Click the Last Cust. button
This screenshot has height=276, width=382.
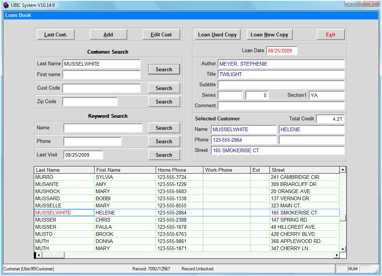point(56,34)
